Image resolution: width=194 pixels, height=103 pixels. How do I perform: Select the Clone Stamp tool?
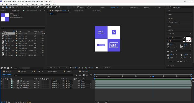pyautogui.click(x=48, y=7)
